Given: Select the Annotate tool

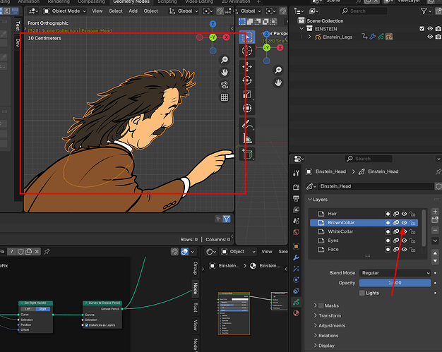Looking at the screenshot, I should coord(247,124).
